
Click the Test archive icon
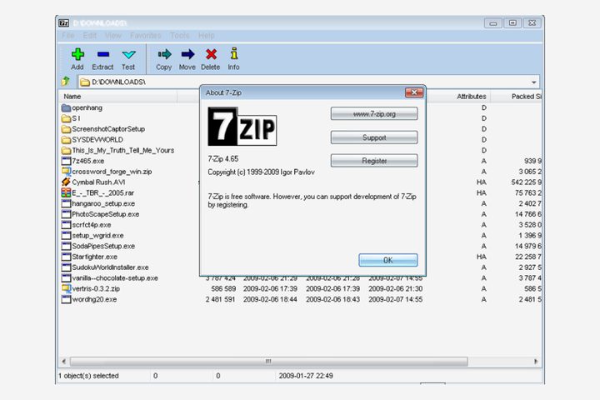click(x=128, y=55)
